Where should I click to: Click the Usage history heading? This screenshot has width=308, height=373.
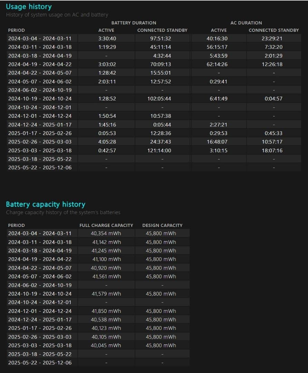(29, 7)
